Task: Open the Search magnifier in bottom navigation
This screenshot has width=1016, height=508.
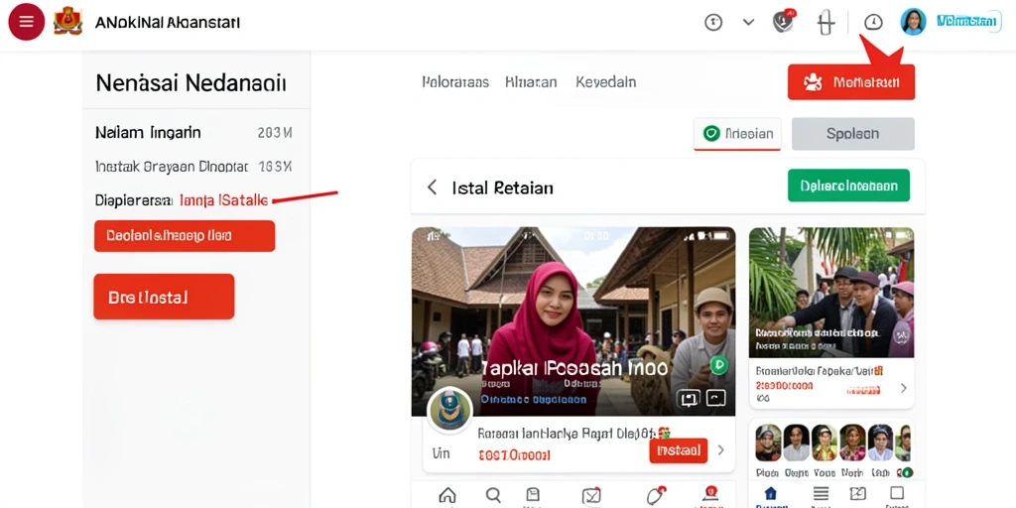Action: [494, 496]
